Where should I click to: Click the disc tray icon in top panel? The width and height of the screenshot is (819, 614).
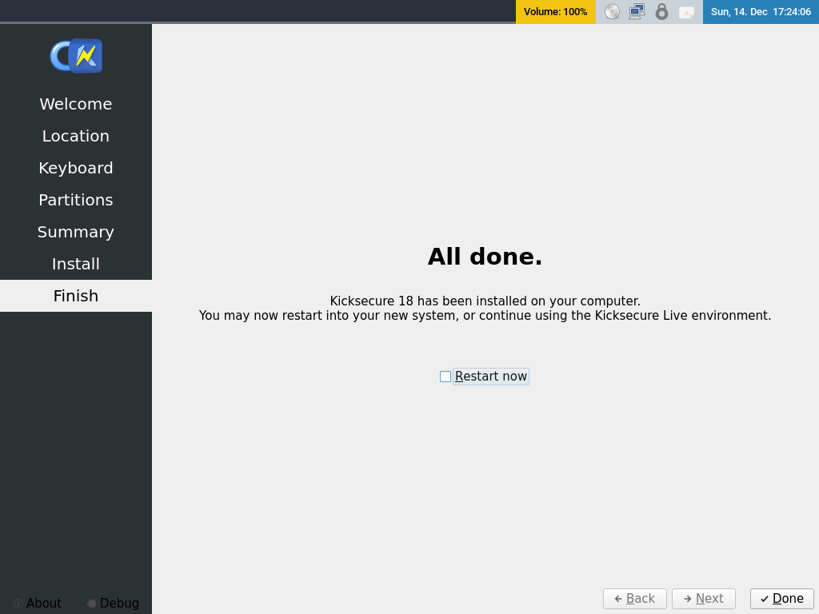612,12
